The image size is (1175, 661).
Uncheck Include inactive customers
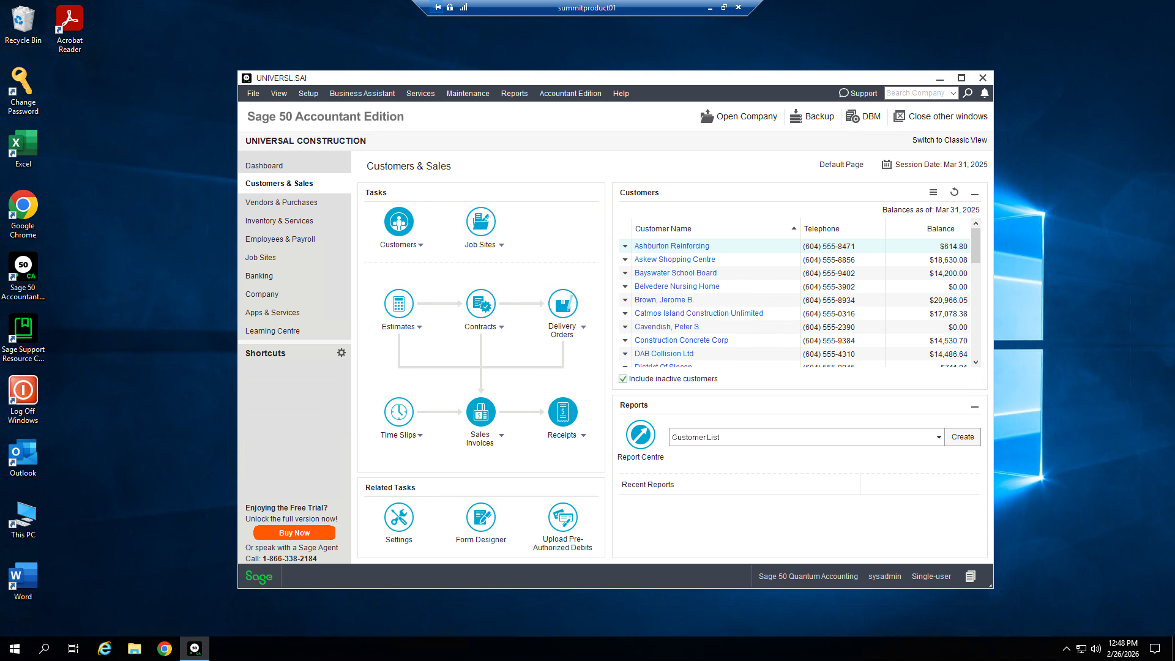pos(623,378)
